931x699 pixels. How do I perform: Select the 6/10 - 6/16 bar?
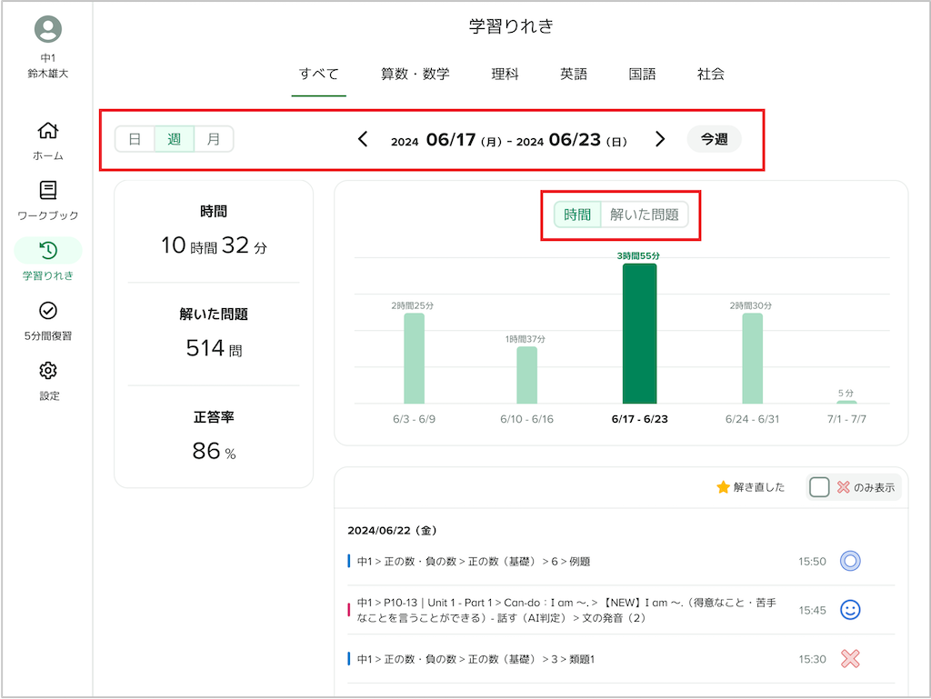coord(526,375)
